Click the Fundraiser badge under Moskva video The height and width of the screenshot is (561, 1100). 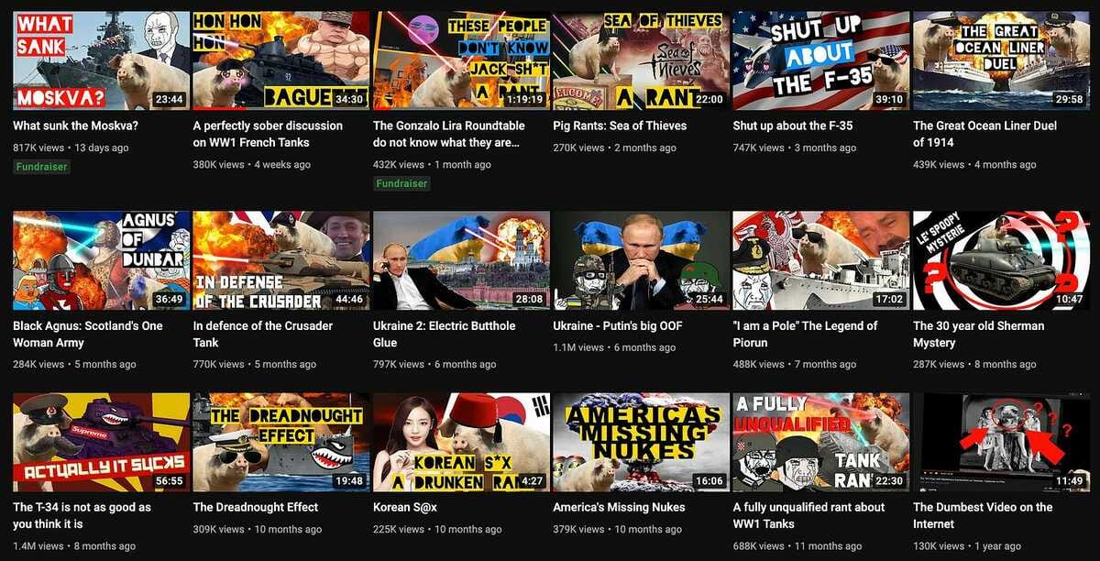(x=41, y=167)
